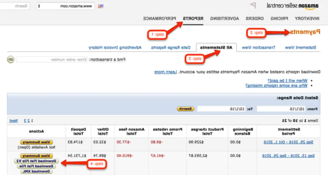Open the ADVERTISING menu
Viewport: 328px width, 175px height.
[x=225, y=19]
